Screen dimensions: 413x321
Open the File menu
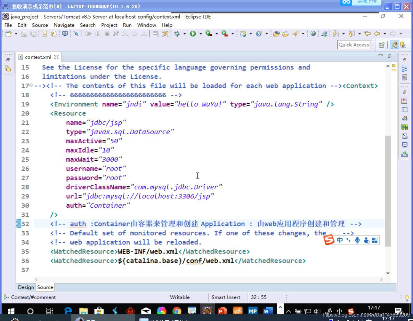click(8, 25)
